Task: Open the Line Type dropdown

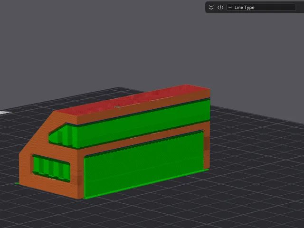Action: point(261,8)
